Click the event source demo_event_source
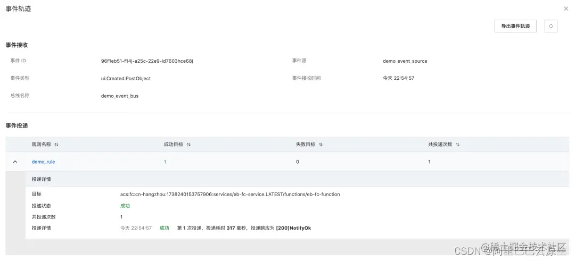This screenshot has width=575, height=261. [405, 61]
